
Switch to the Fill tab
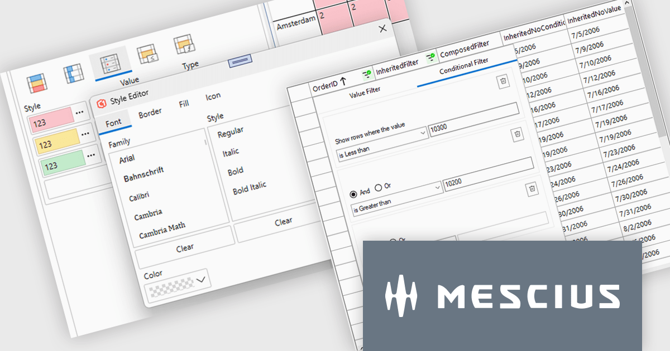tap(184, 104)
